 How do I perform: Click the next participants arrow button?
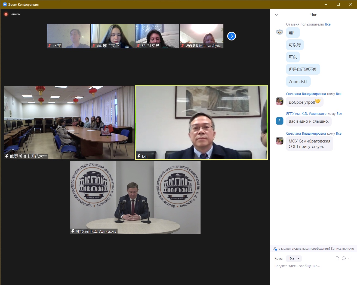click(x=231, y=36)
